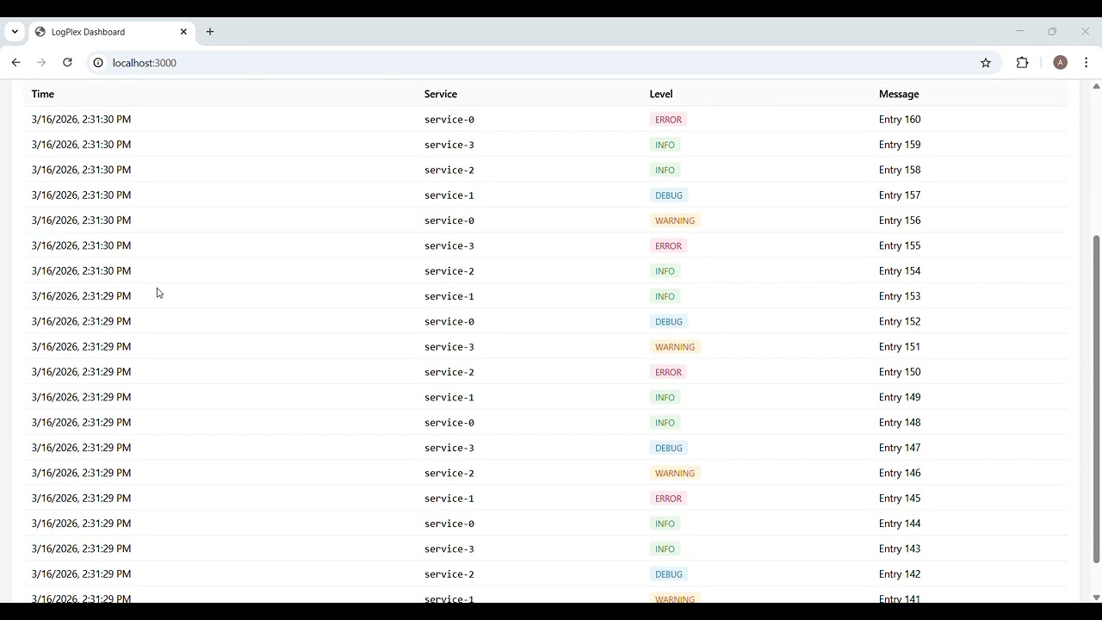
Task: Click the DEBUG badge for Entry 152
Action: click(669, 322)
